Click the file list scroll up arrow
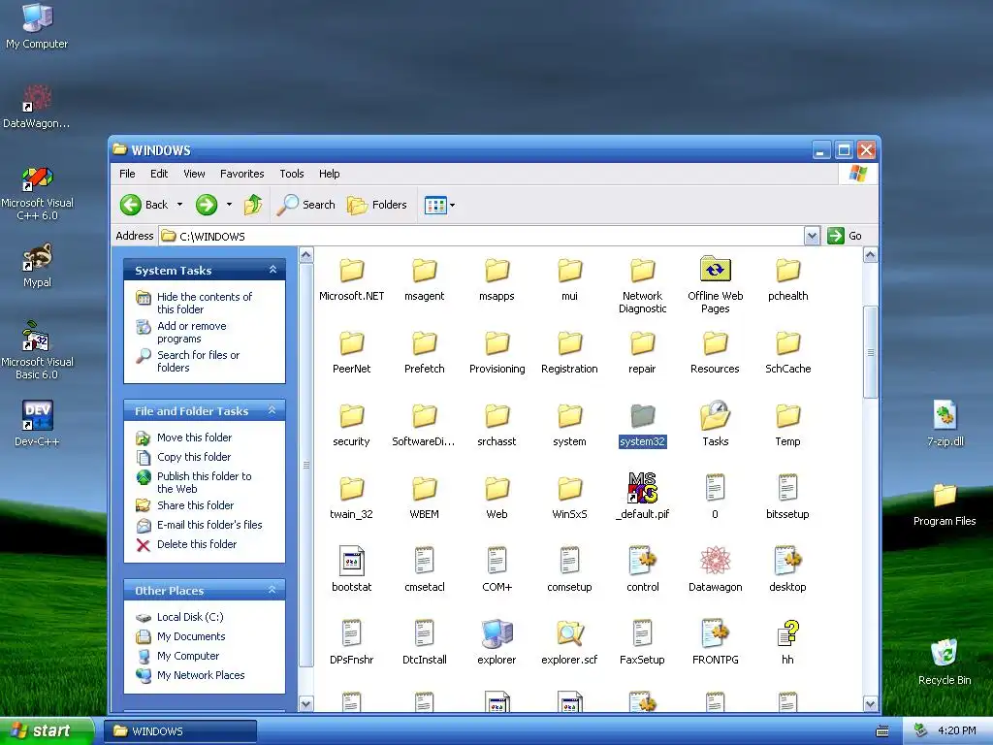This screenshot has width=993, height=745. pos(870,255)
